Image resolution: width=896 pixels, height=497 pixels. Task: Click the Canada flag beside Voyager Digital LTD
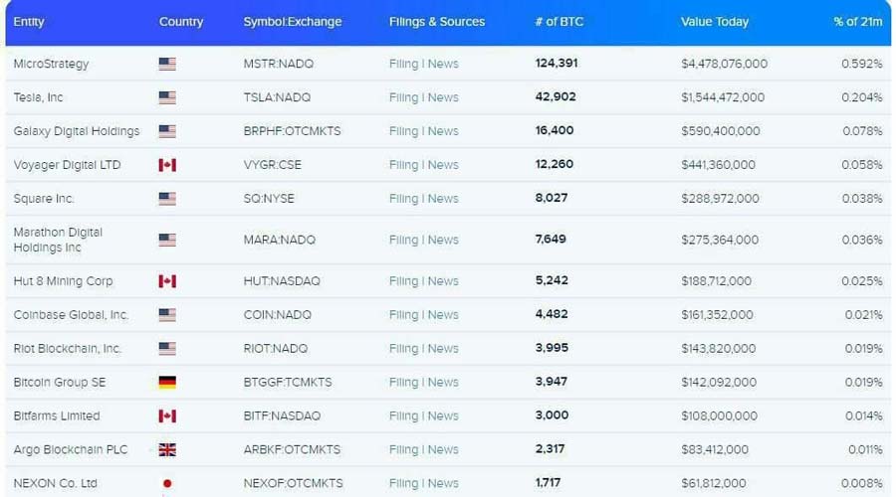[x=167, y=165]
